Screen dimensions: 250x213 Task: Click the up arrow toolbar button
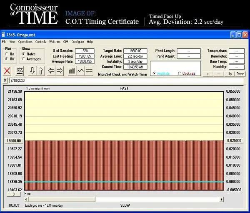click(41, 71)
